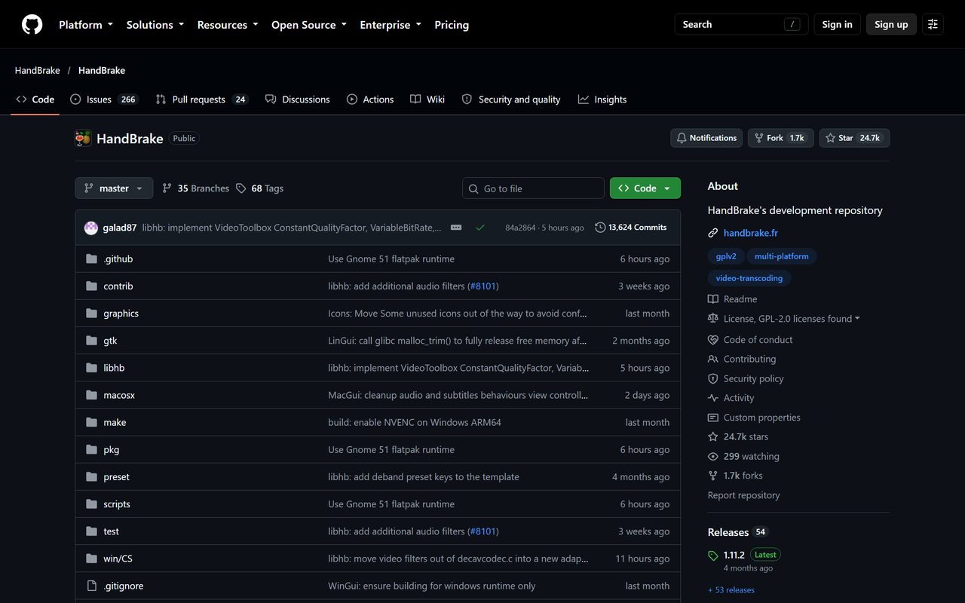Click the HandBrake repository avatar icon
The image size is (965, 603).
[x=83, y=139]
